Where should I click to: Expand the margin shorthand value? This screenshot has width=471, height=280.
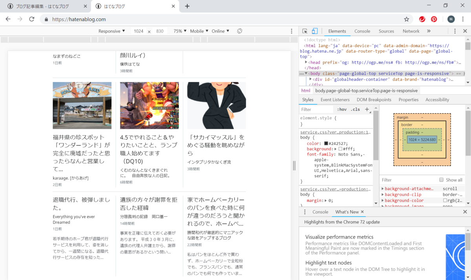[x=325, y=201]
